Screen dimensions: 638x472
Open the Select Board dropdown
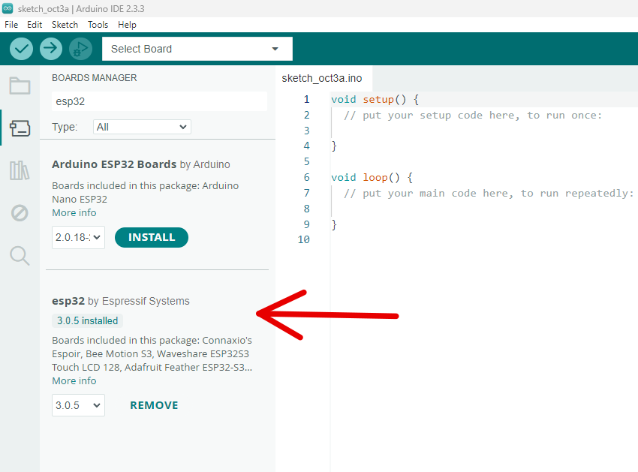(x=197, y=49)
